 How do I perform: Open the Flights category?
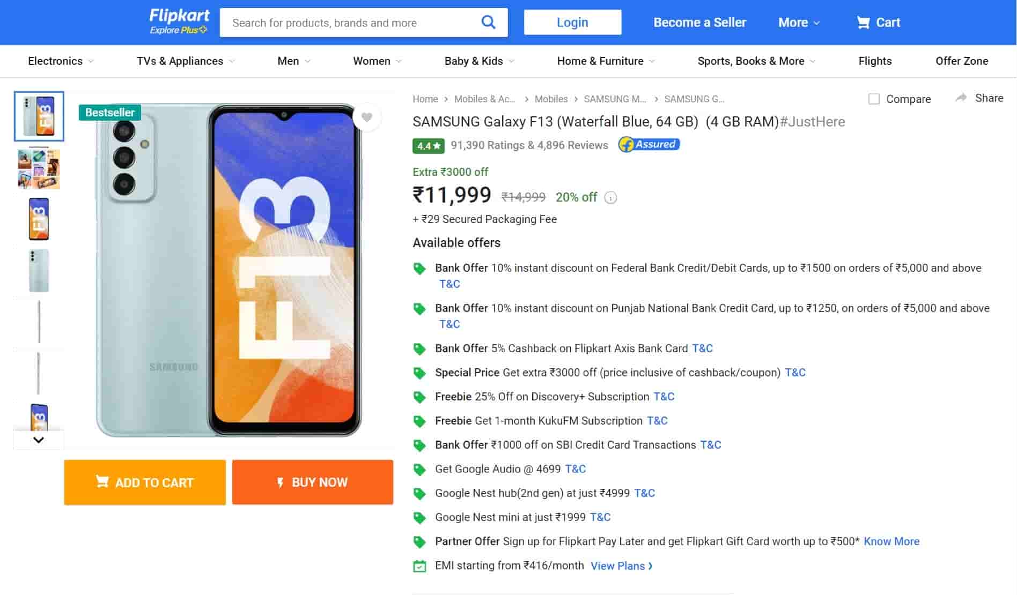[874, 61]
